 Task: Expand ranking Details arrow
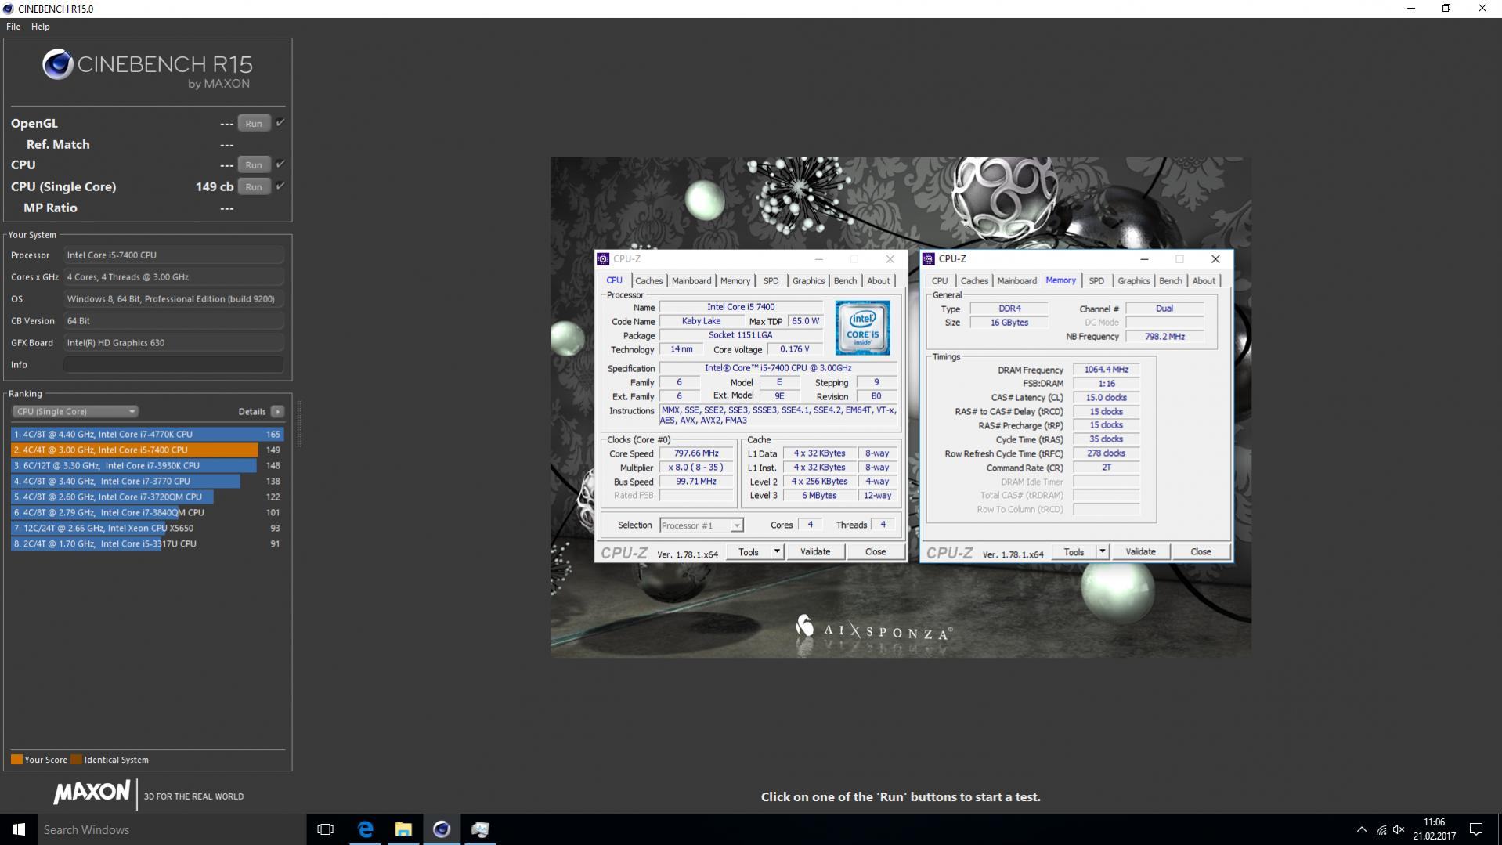click(x=277, y=412)
